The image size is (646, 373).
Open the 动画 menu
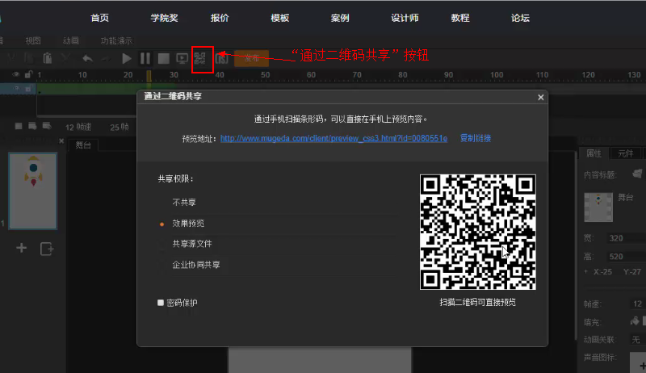(70, 40)
